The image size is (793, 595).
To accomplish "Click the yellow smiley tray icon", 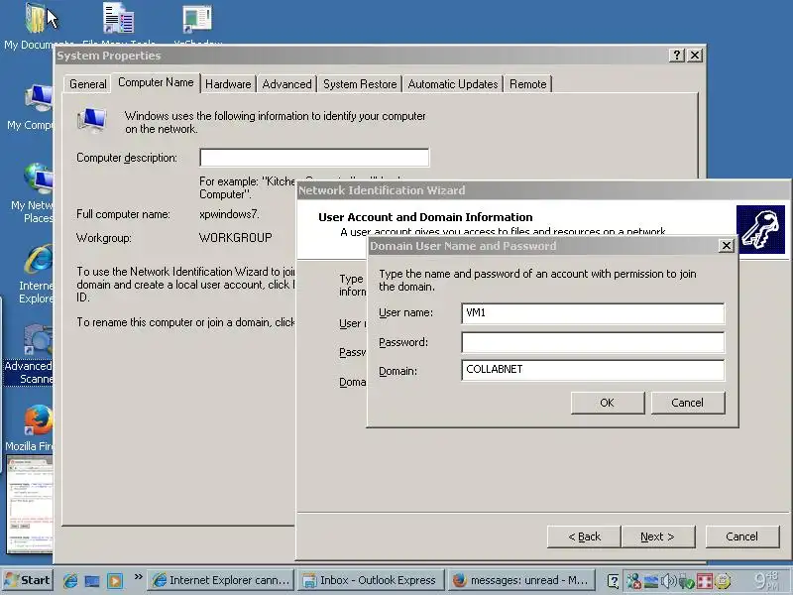I will click(724, 581).
